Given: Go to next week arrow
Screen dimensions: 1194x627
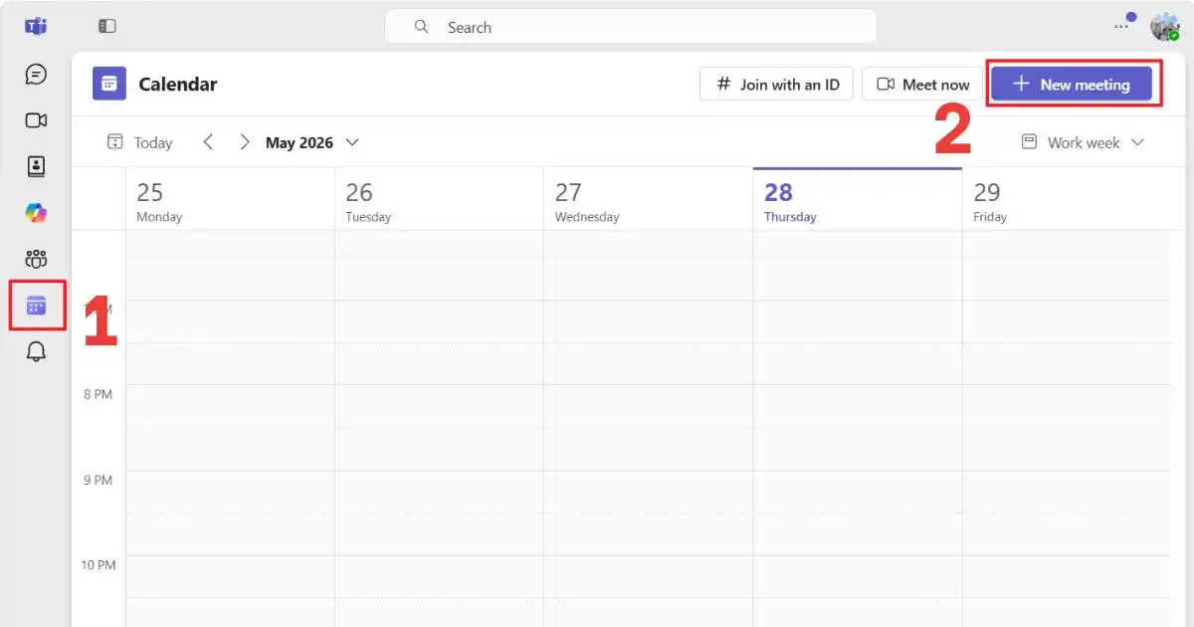Looking at the screenshot, I should [x=245, y=142].
